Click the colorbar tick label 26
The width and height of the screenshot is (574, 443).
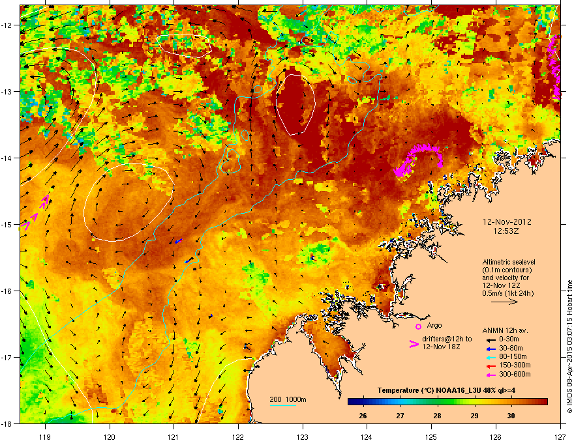point(363,416)
